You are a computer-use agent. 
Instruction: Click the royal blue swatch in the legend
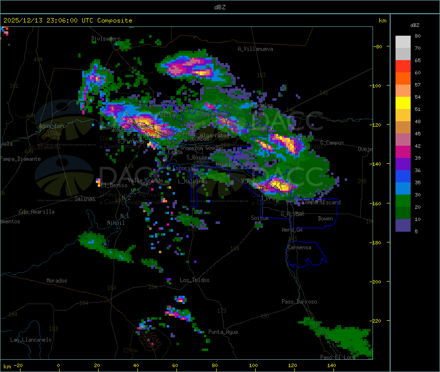click(403, 176)
